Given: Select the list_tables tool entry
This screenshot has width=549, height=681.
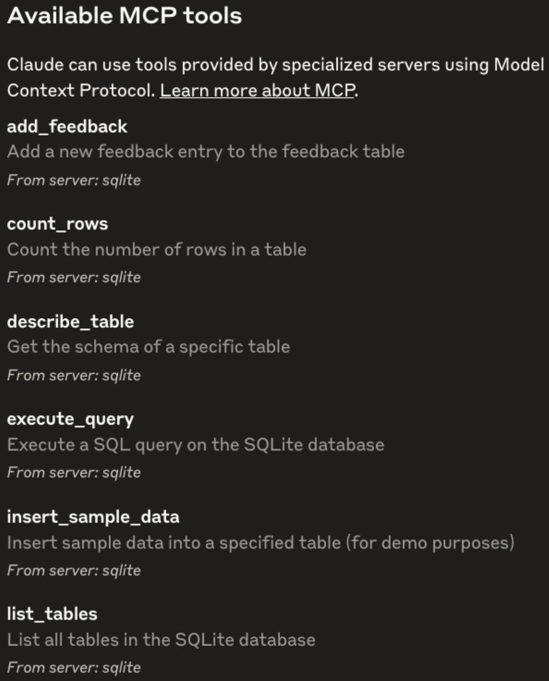Looking at the screenshot, I should click(x=53, y=614).
